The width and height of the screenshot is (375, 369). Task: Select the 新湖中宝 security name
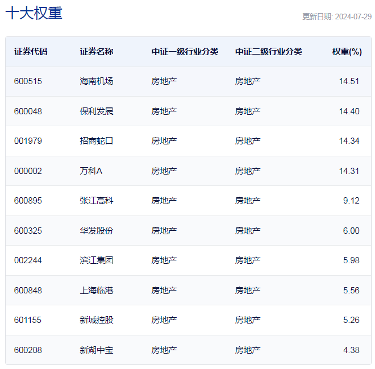[x=97, y=350]
